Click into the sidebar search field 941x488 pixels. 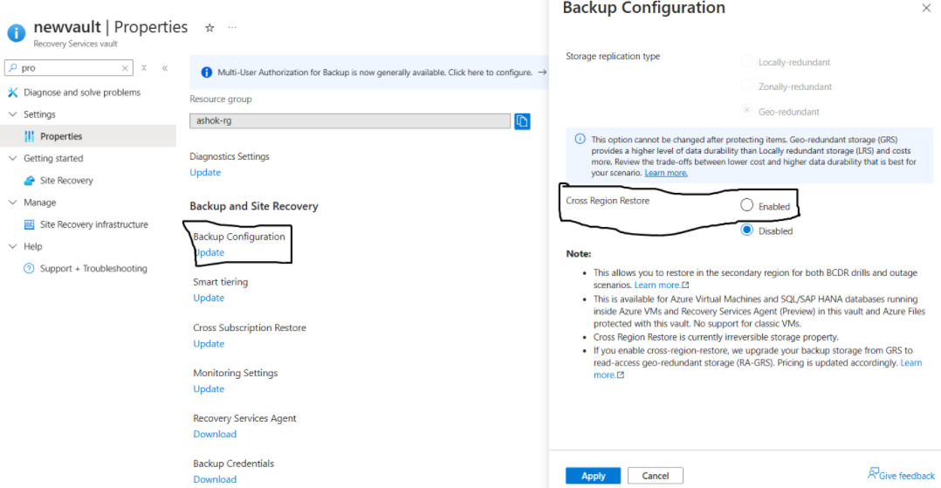pyautogui.click(x=70, y=68)
